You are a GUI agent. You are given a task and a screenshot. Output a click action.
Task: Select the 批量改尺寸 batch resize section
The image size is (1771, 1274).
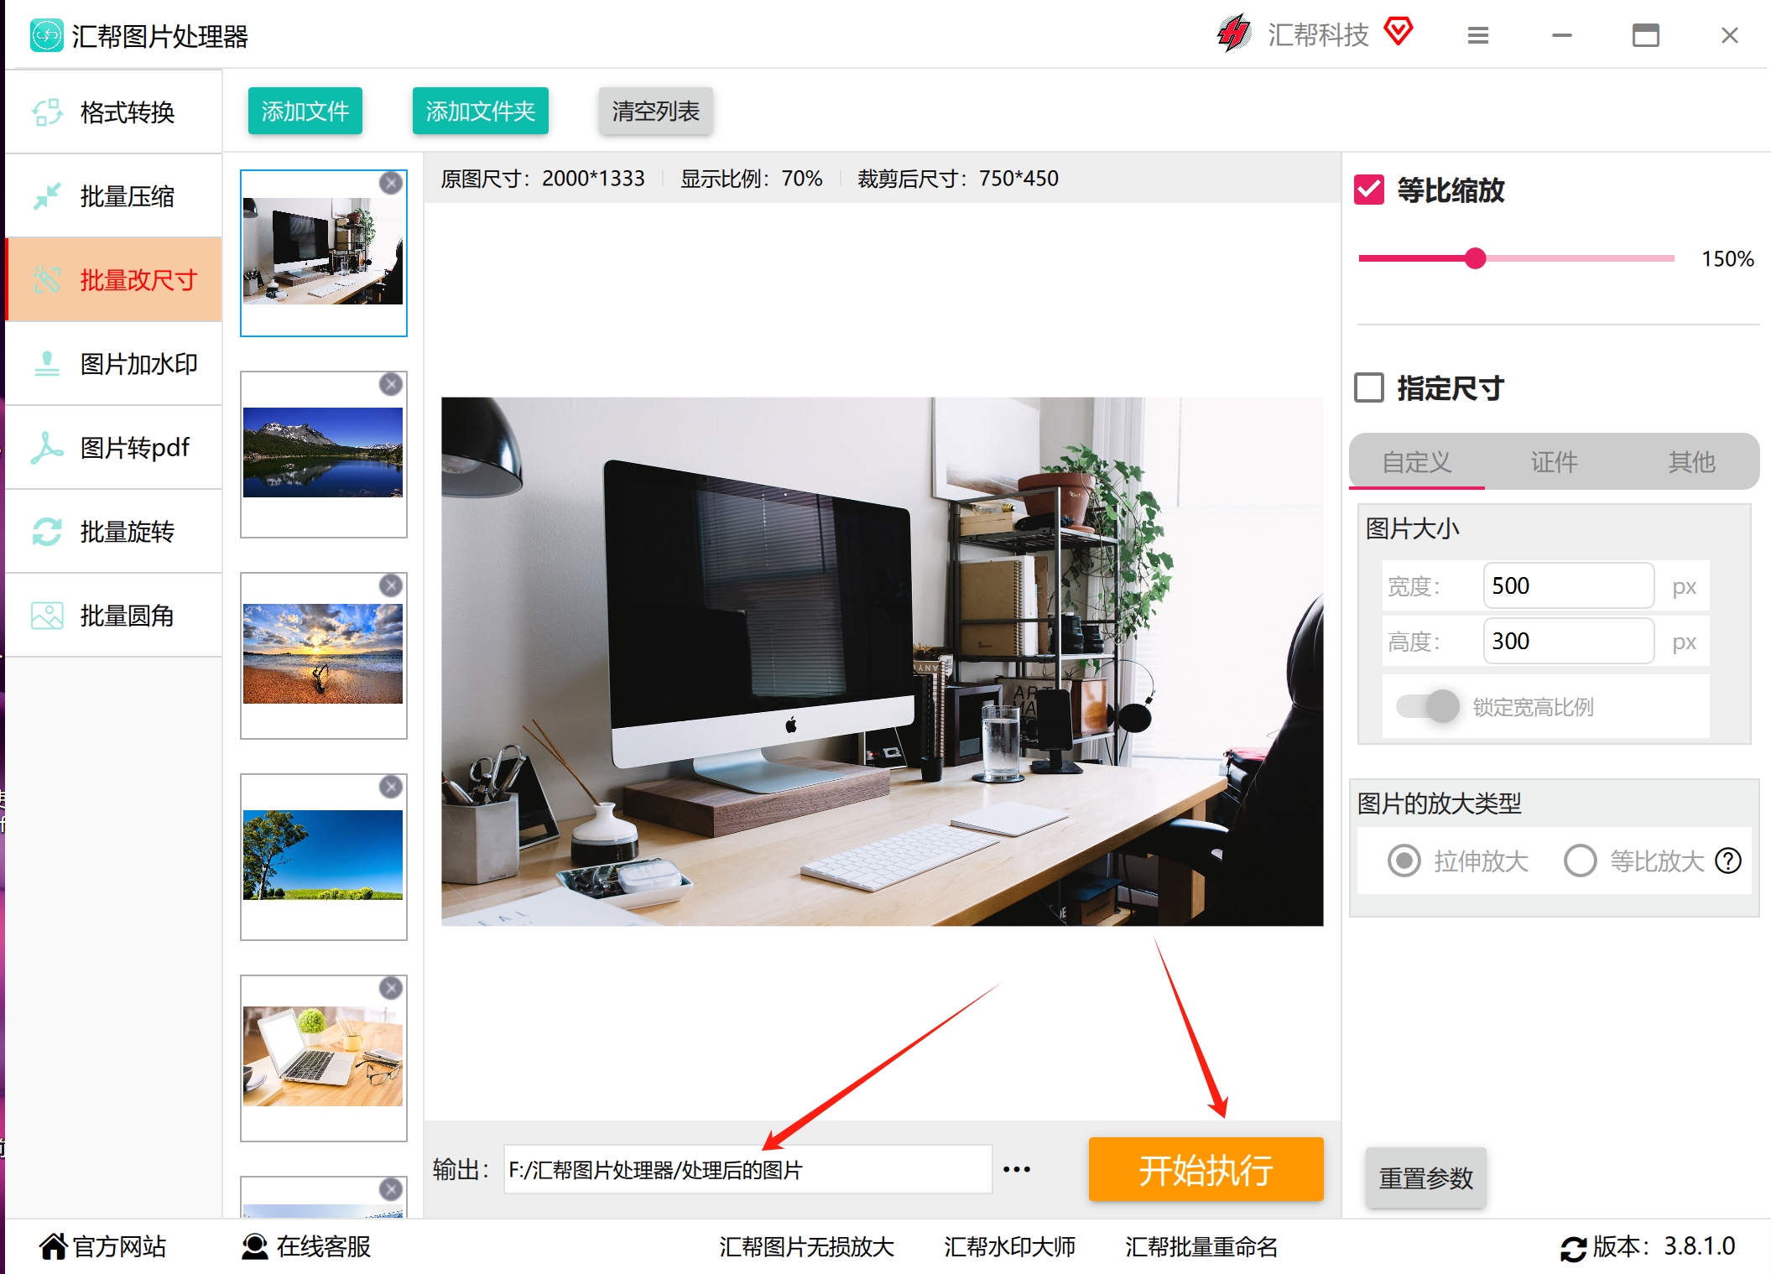[x=113, y=280]
